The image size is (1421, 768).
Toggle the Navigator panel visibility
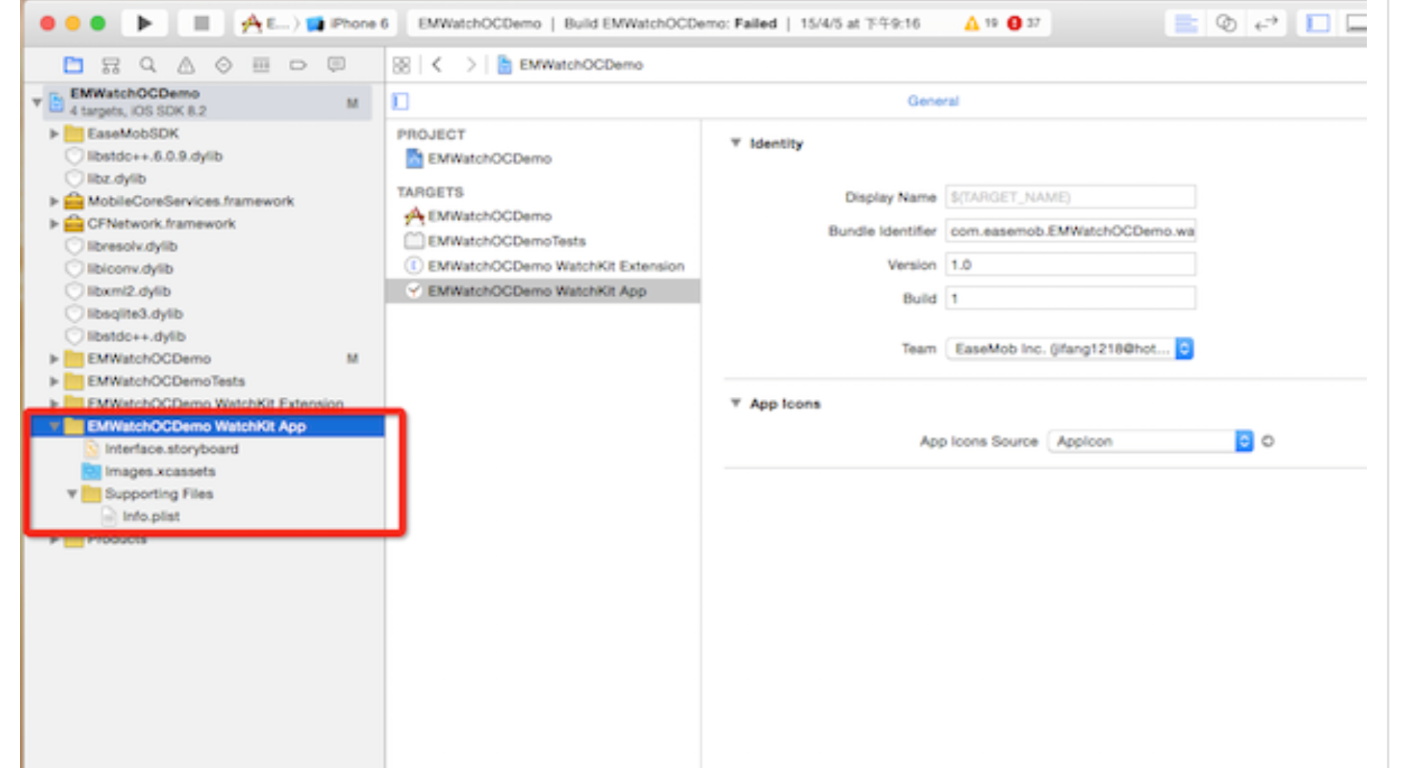[1318, 23]
